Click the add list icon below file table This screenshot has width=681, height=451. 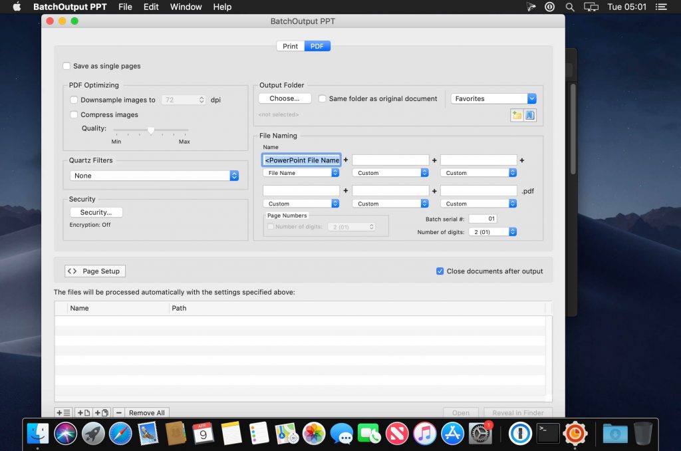64,412
